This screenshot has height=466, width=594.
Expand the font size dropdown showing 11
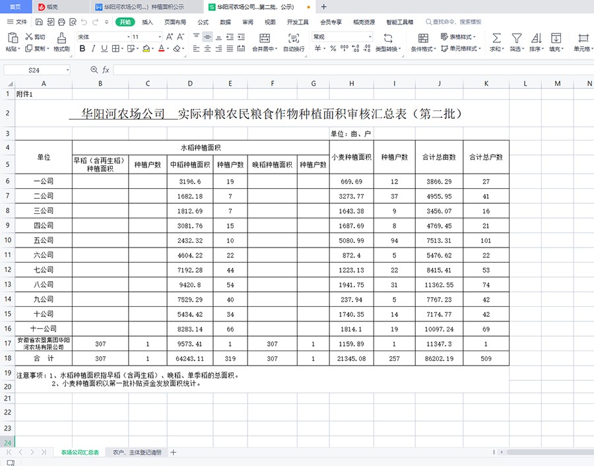[x=147, y=37]
